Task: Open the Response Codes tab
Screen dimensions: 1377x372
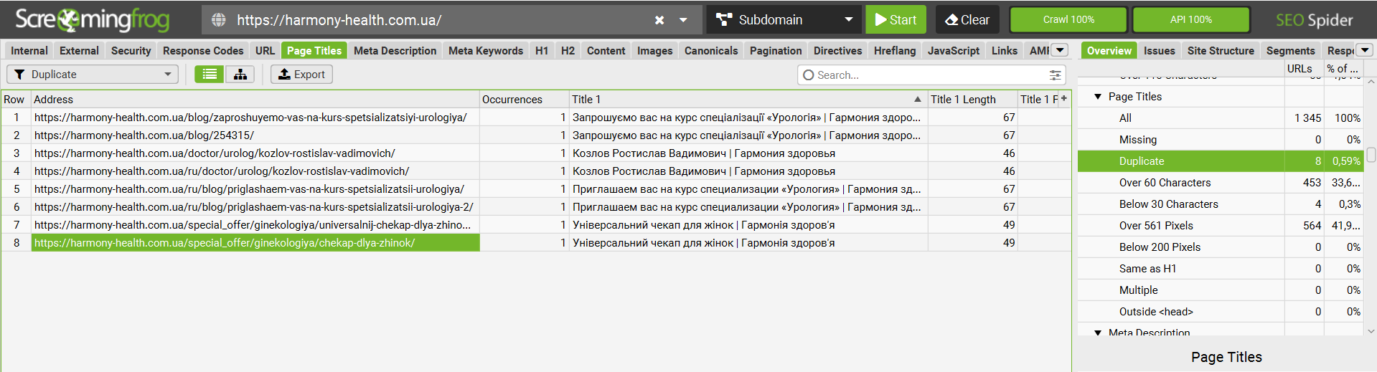Action: pyautogui.click(x=203, y=51)
